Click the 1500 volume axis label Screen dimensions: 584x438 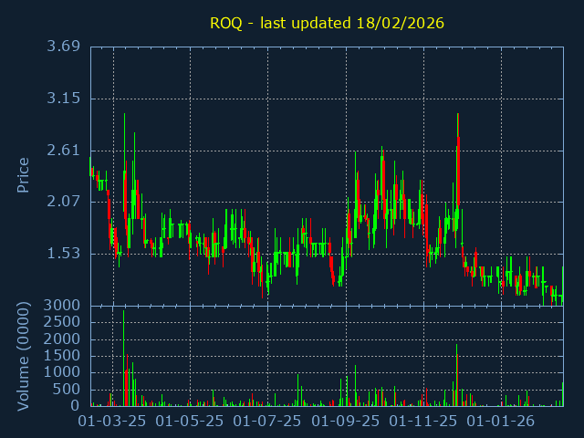(x=64, y=356)
